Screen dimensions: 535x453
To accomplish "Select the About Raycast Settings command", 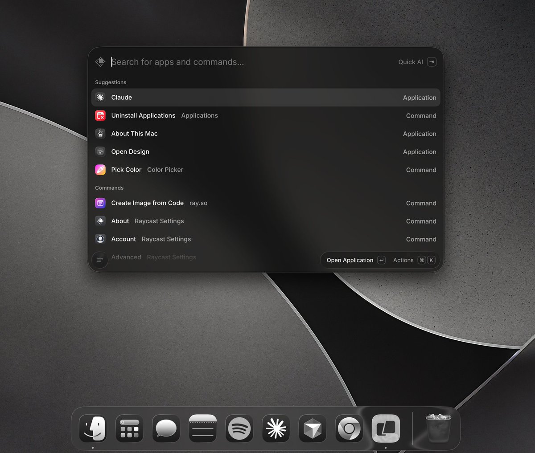I will click(266, 221).
